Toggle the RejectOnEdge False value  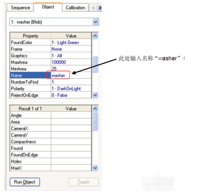pos(71,95)
